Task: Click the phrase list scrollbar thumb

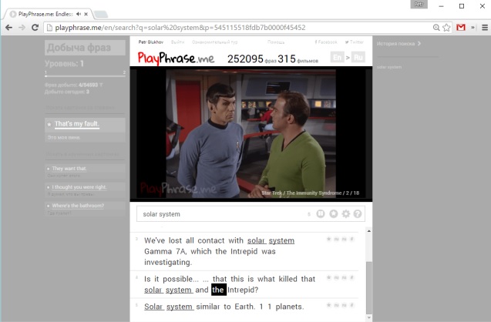Action: click(369, 287)
